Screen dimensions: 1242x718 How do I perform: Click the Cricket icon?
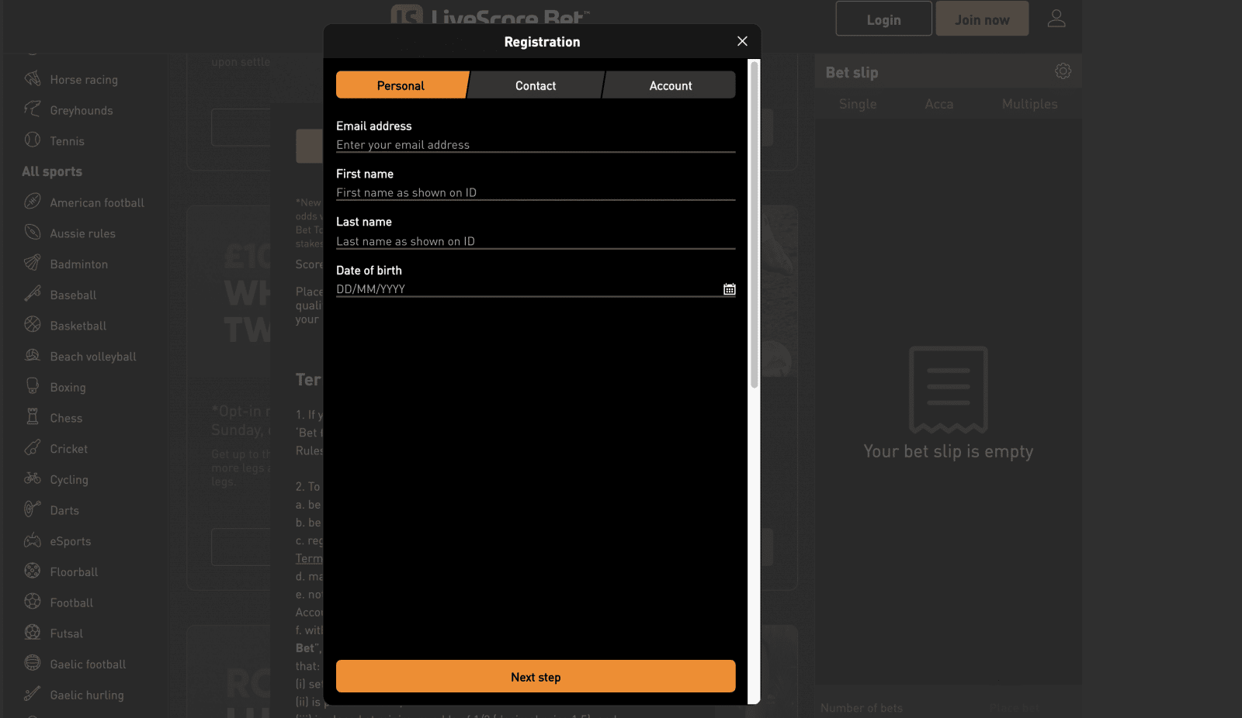(33, 447)
